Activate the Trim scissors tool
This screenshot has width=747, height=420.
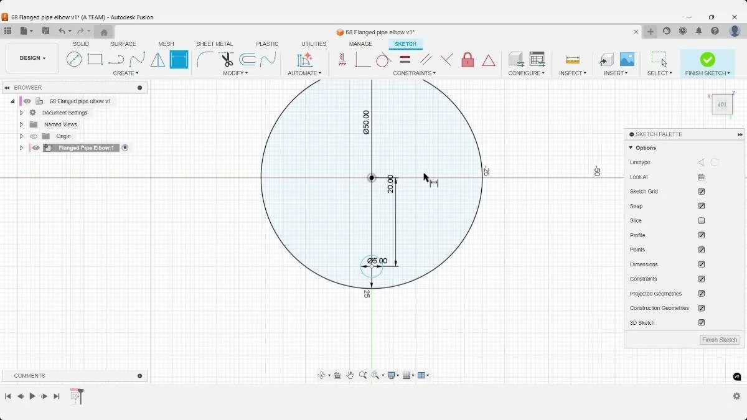[227, 60]
